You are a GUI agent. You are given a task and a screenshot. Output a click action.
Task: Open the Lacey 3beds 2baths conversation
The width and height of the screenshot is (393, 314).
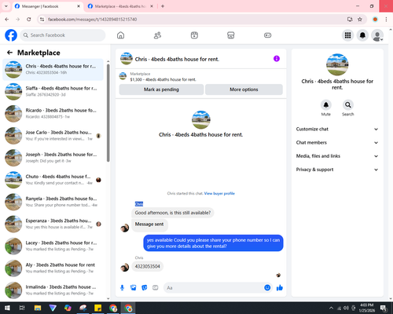pos(53,246)
